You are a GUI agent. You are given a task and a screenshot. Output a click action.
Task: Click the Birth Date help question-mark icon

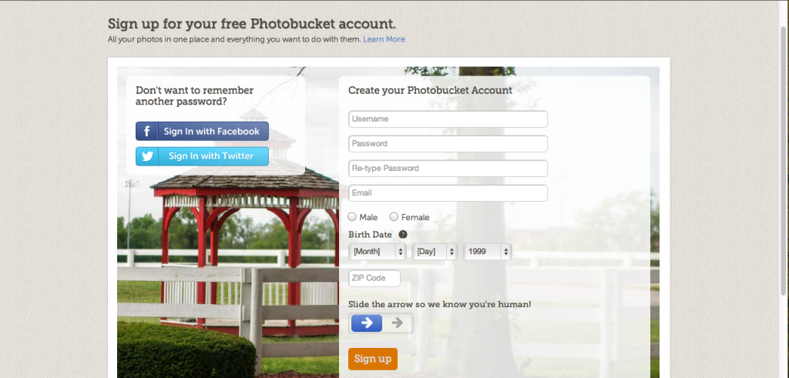pos(402,234)
